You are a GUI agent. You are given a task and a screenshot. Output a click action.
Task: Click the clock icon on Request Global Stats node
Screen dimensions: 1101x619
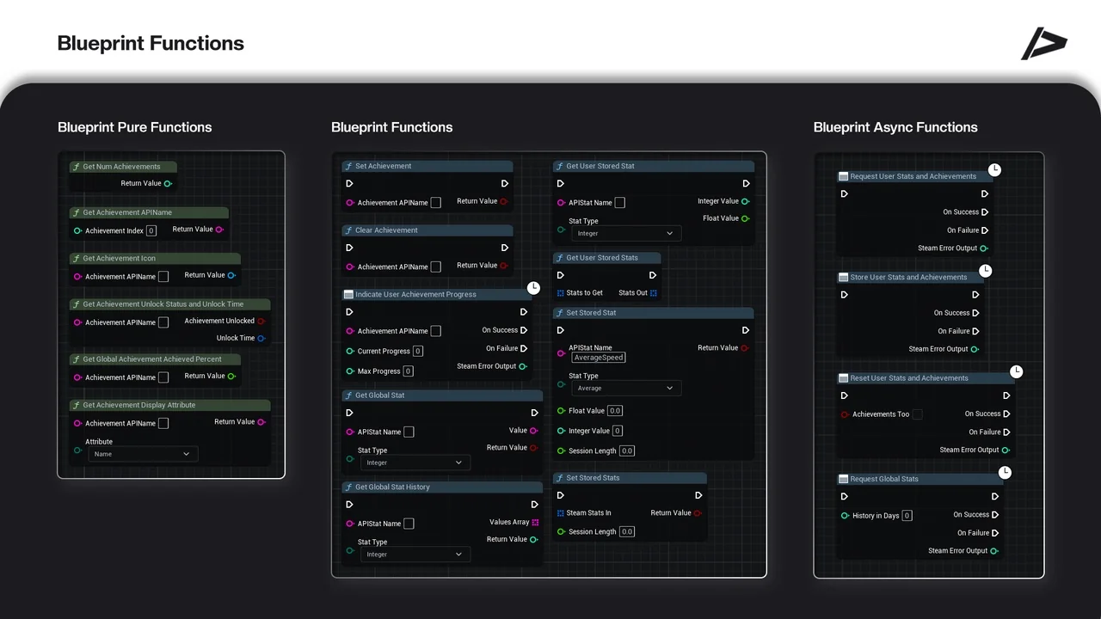click(x=1005, y=473)
